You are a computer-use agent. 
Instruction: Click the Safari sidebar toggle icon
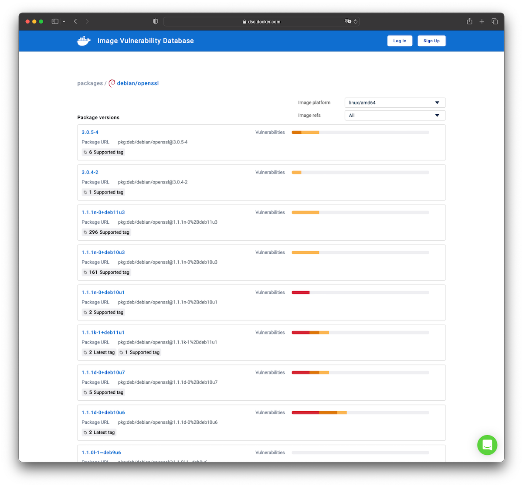(x=55, y=21)
